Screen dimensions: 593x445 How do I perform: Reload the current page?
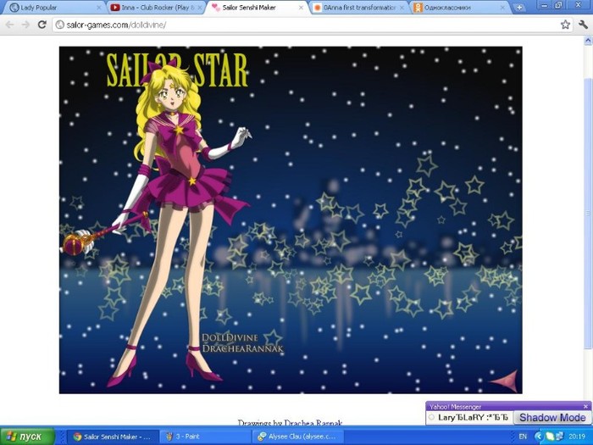(42, 25)
